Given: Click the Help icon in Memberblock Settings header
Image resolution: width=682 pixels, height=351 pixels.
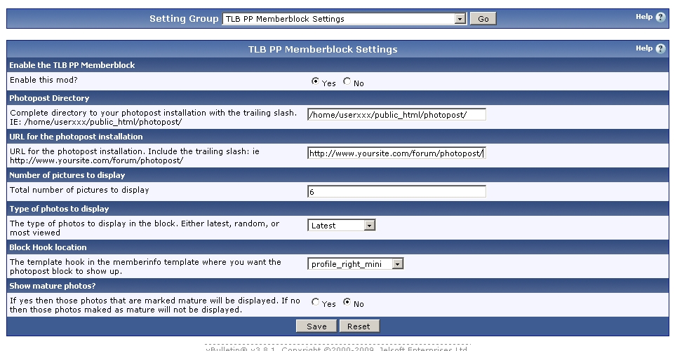Looking at the screenshot, I should coord(660,49).
